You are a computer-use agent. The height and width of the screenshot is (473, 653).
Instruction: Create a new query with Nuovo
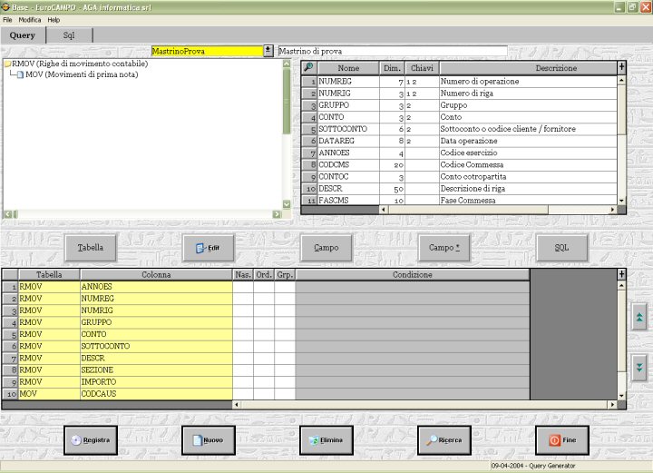coord(208,440)
